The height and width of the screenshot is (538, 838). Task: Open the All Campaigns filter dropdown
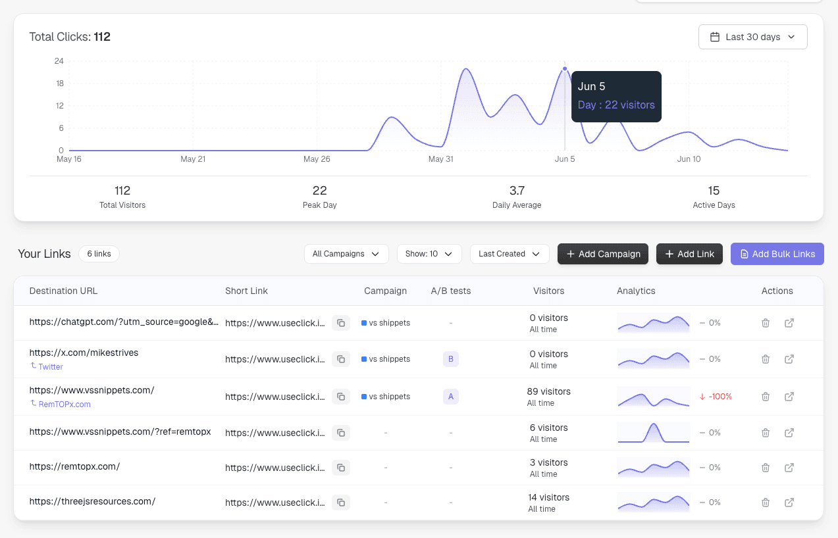346,253
